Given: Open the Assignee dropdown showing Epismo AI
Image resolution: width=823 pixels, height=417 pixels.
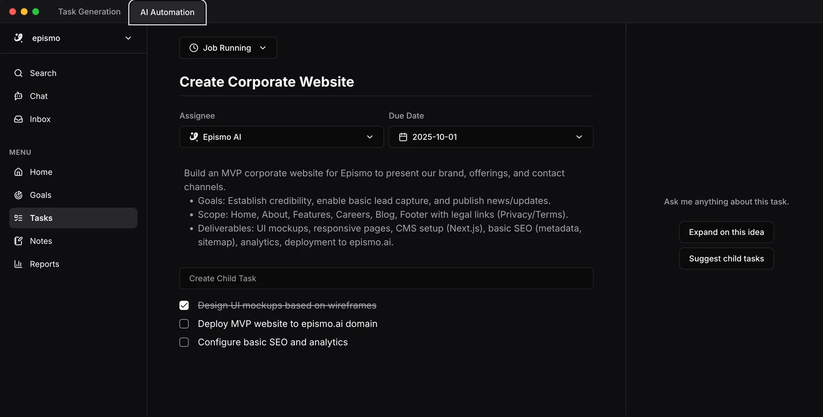Looking at the screenshot, I should pyautogui.click(x=281, y=137).
